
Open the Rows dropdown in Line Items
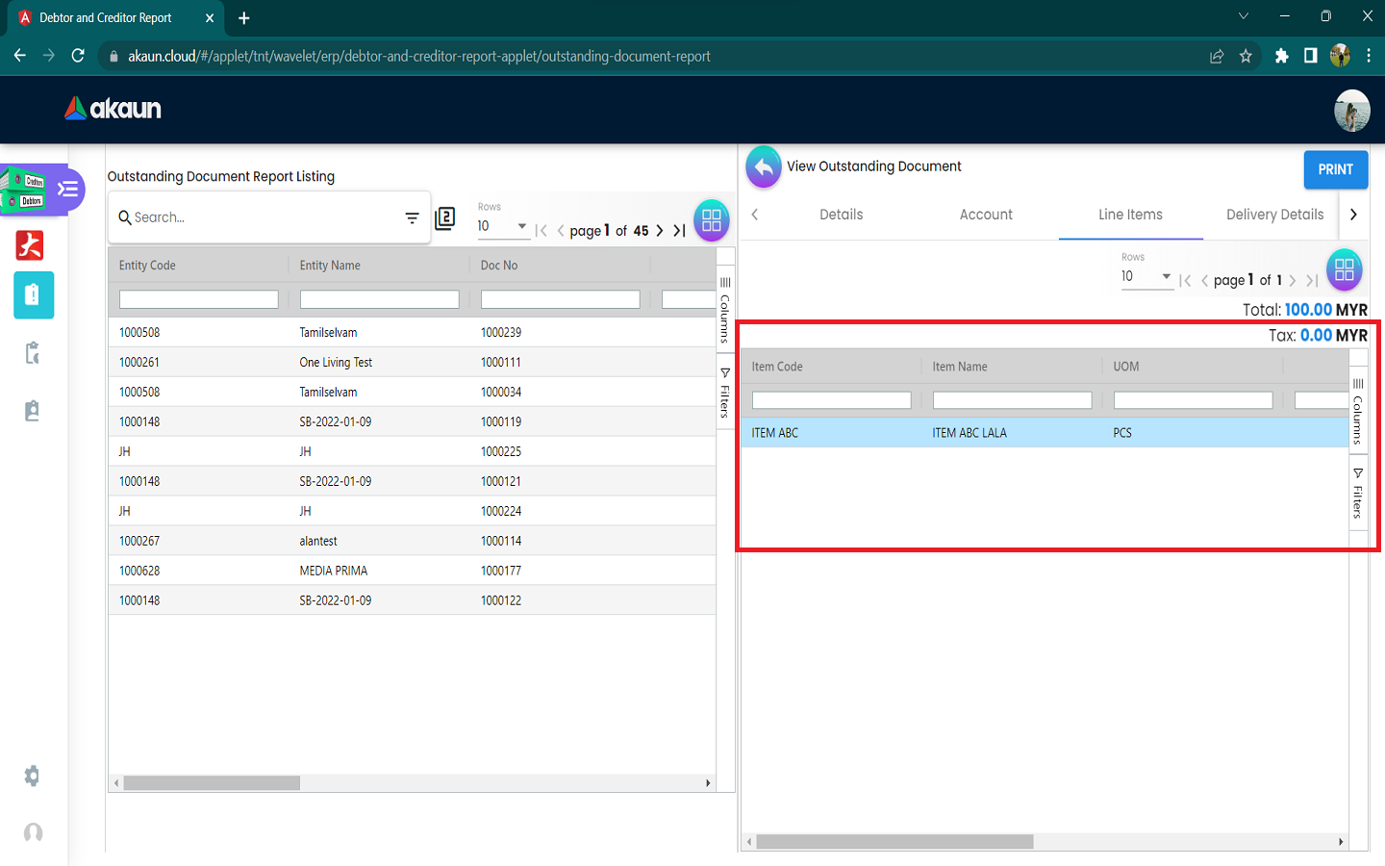(1146, 276)
